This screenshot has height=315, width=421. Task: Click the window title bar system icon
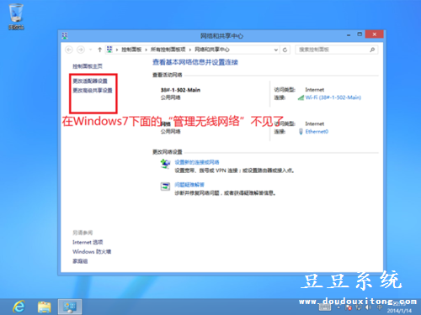click(x=65, y=35)
